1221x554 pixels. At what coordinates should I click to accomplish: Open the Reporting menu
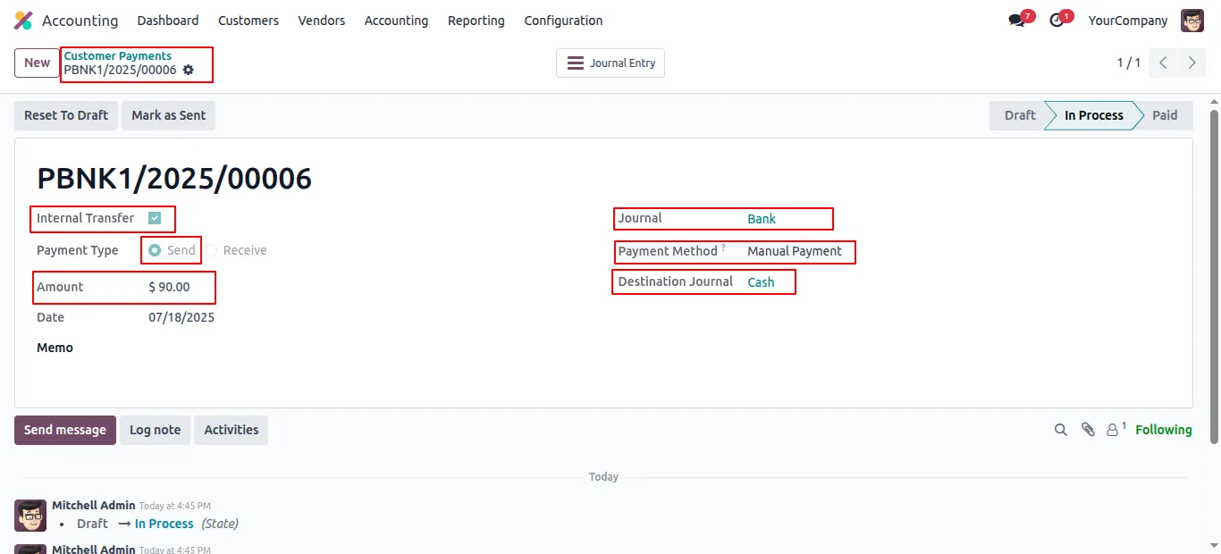(x=476, y=21)
